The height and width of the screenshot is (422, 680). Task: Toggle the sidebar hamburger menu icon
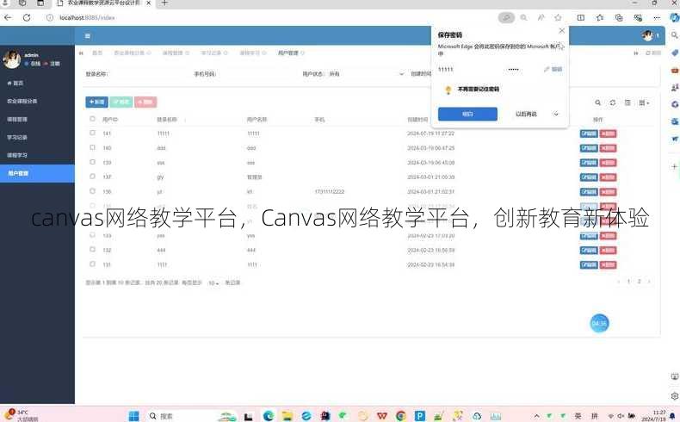click(x=88, y=36)
